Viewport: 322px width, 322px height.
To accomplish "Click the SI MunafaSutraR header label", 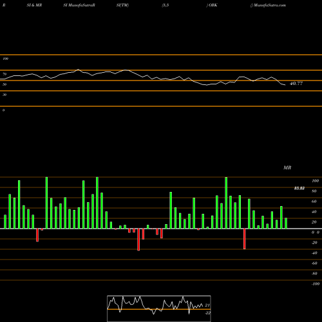I will (x=79, y=5).
